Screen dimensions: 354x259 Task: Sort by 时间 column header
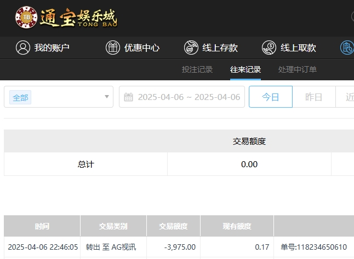point(42,226)
